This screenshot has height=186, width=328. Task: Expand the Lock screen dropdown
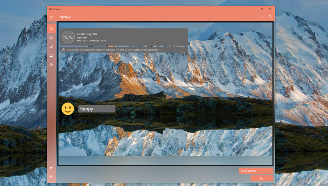click(256, 171)
